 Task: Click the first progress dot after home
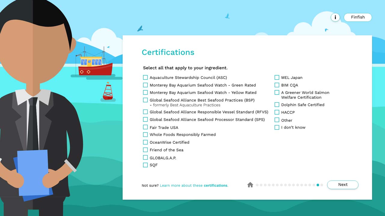tap(257, 185)
